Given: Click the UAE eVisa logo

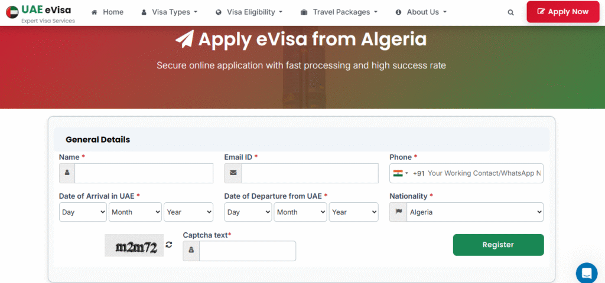Looking at the screenshot, I should [40, 12].
